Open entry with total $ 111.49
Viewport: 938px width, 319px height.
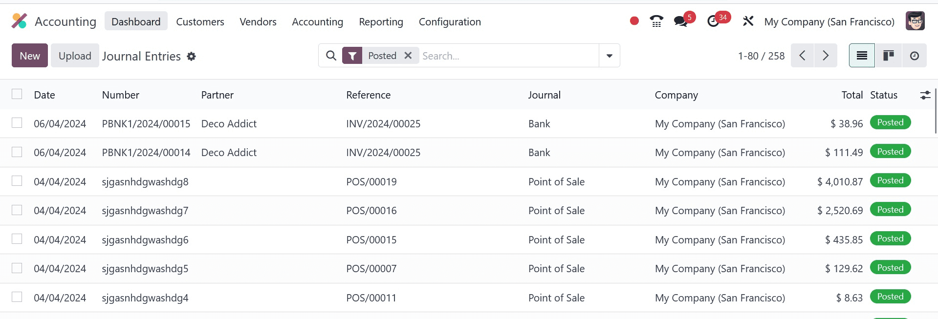(844, 153)
